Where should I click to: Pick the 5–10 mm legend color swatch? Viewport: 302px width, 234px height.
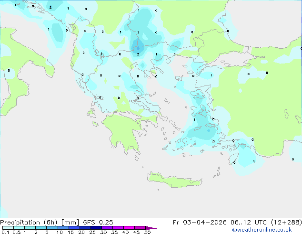(x=52, y=228)
